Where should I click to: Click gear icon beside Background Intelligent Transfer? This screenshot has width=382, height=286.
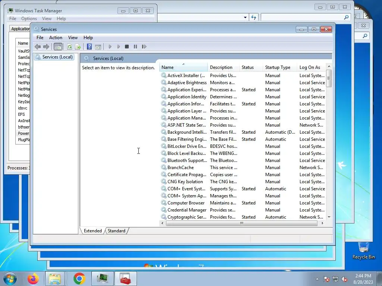[x=164, y=132]
